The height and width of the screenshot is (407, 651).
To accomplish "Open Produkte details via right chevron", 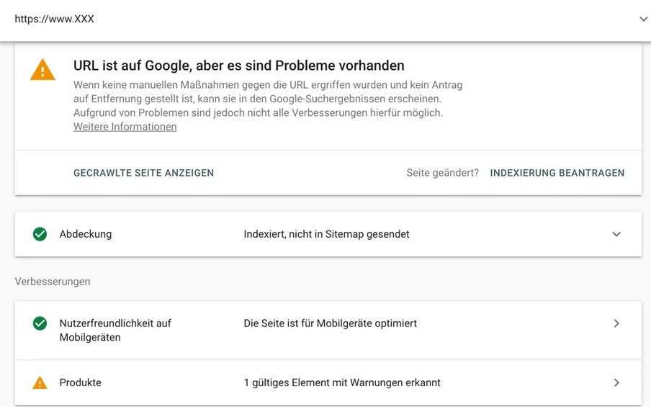I will (616, 383).
